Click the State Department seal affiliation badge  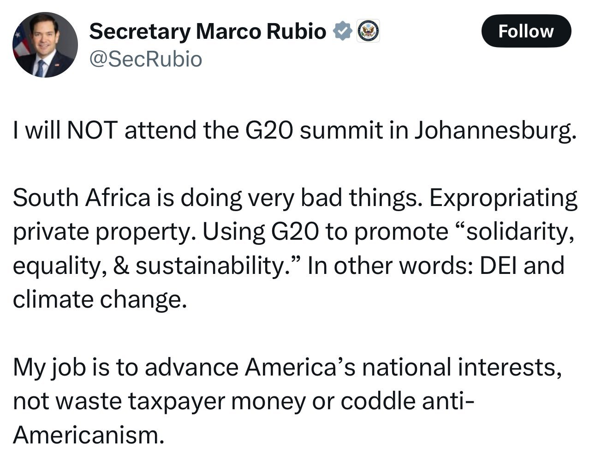(368, 31)
